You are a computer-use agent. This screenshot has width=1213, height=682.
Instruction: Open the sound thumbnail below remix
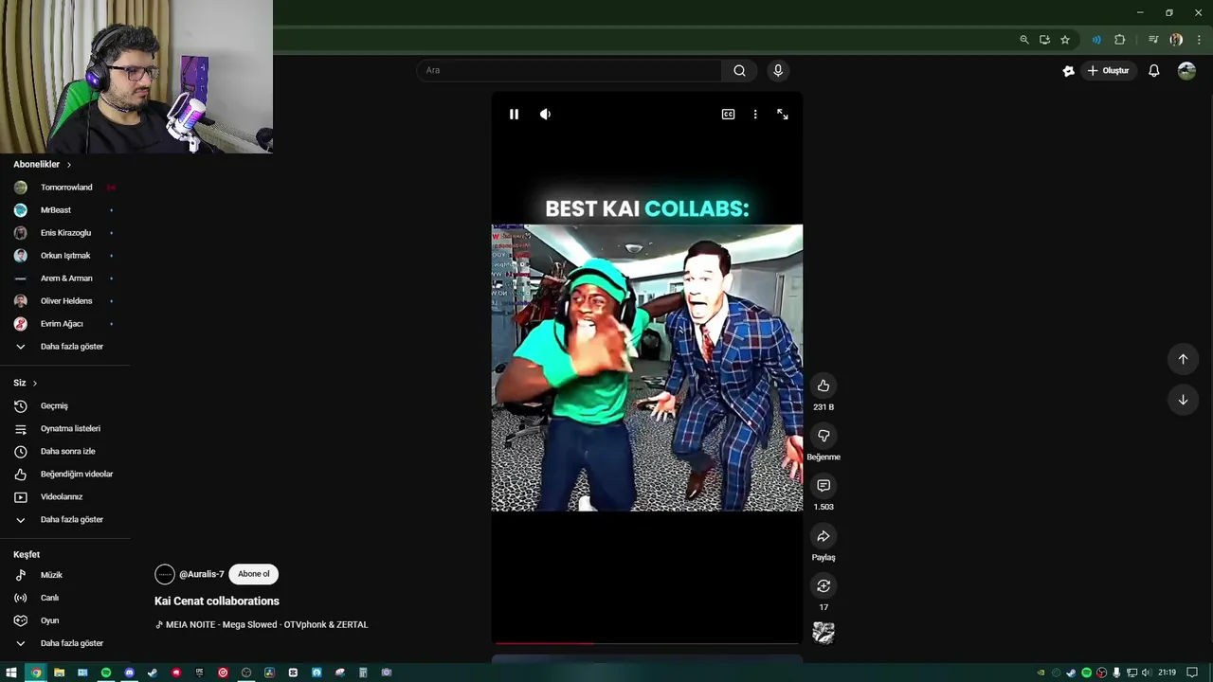824,633
